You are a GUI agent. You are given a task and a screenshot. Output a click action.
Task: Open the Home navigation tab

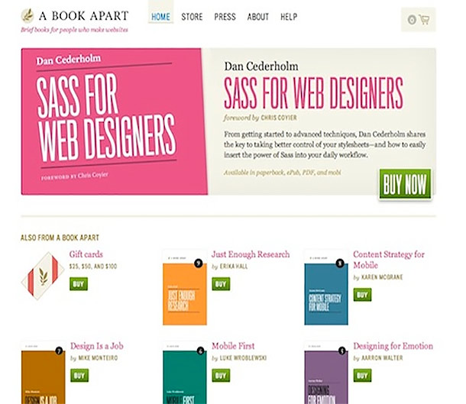point(160,17)
